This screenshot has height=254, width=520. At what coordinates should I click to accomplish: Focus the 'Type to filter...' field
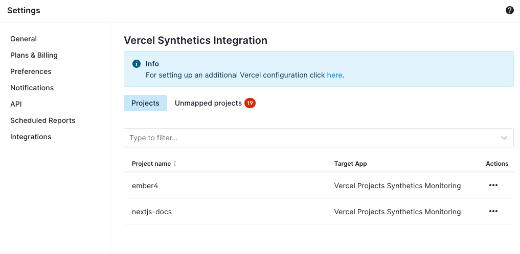(319, 138)
